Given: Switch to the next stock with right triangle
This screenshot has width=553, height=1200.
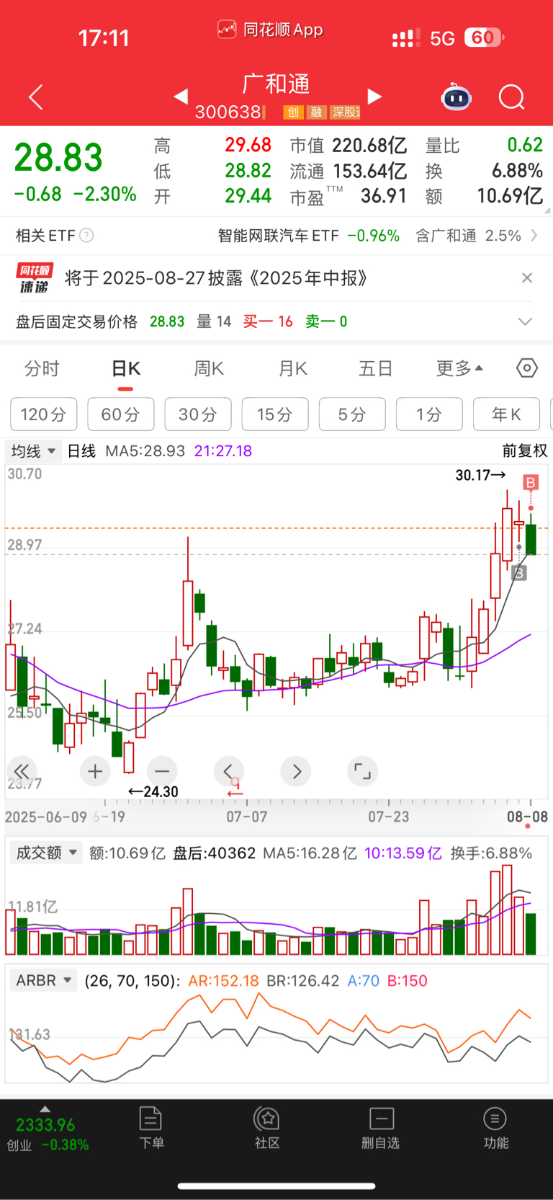Looking at the screenshot, I should (x=374, y=96).
